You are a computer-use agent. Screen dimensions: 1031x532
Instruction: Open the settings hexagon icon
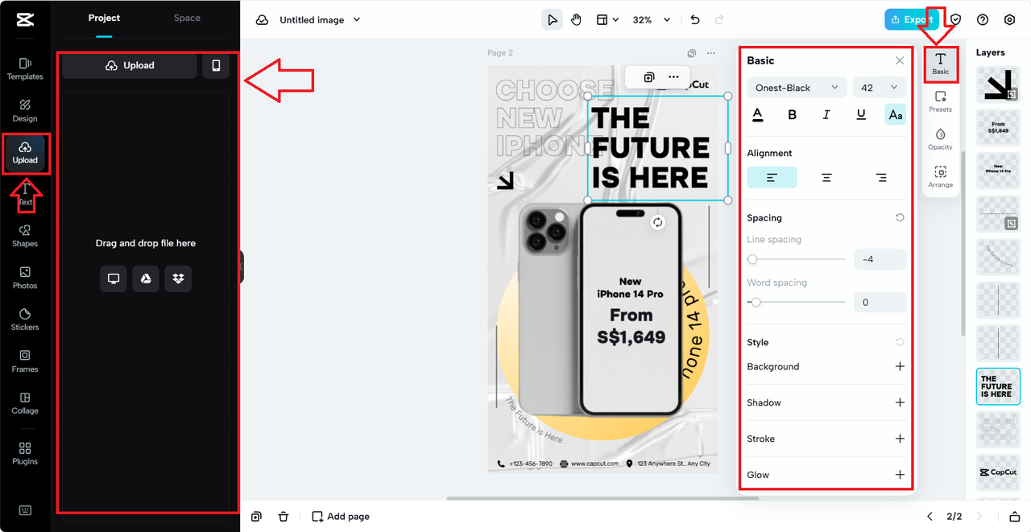click(x=1010, y=20)
